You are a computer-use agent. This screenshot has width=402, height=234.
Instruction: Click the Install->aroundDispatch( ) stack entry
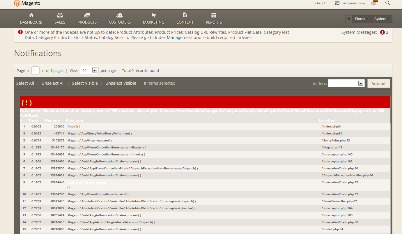pos(111,222)
